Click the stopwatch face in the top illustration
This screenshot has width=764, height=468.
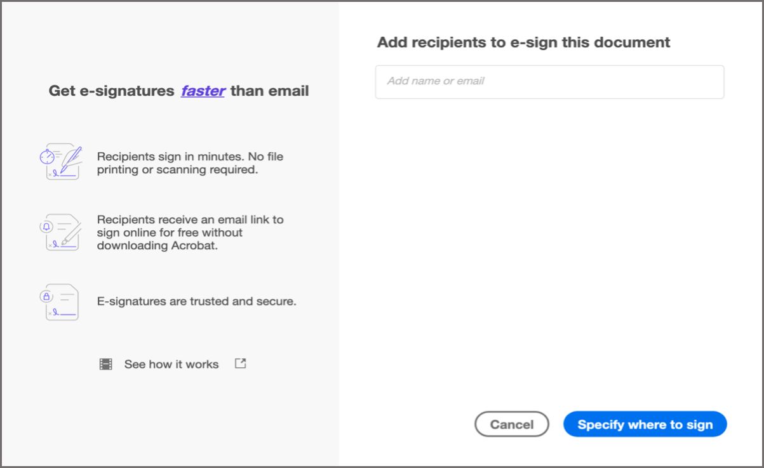[48, 157]
